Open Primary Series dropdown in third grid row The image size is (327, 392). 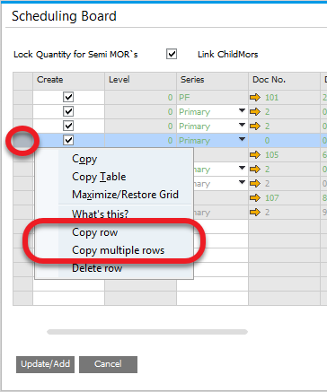[242, 125]
